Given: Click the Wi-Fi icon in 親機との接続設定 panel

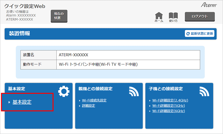Looking at the screenshot, I should click(134, 92).
